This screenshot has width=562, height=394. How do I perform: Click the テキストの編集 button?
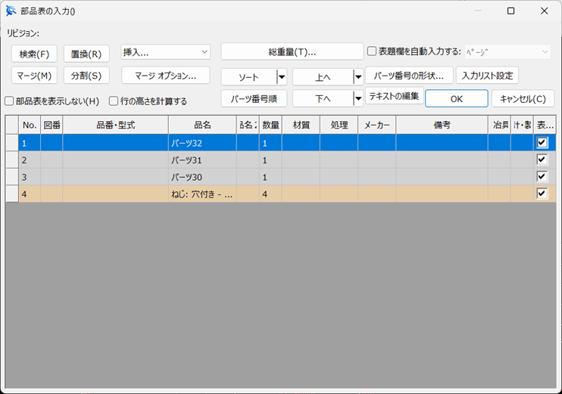pos(395,96)
